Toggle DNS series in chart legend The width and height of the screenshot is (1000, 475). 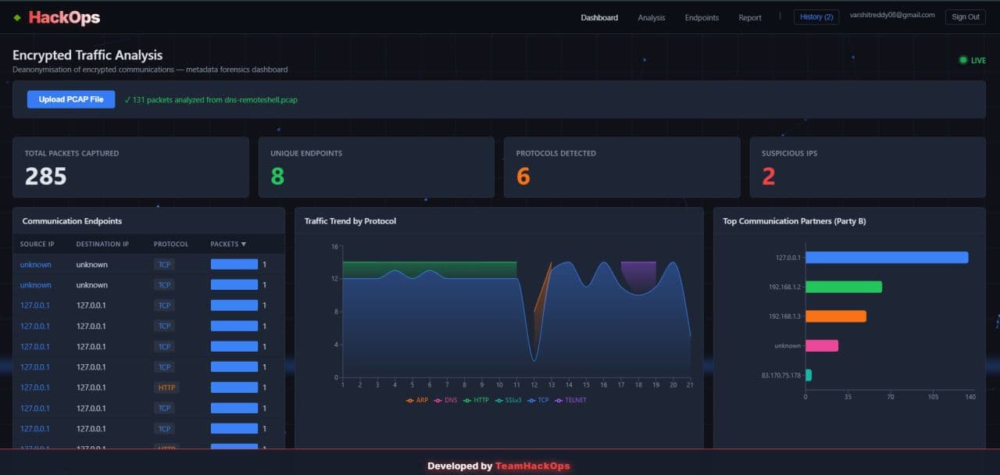click(x=445, y=400)
